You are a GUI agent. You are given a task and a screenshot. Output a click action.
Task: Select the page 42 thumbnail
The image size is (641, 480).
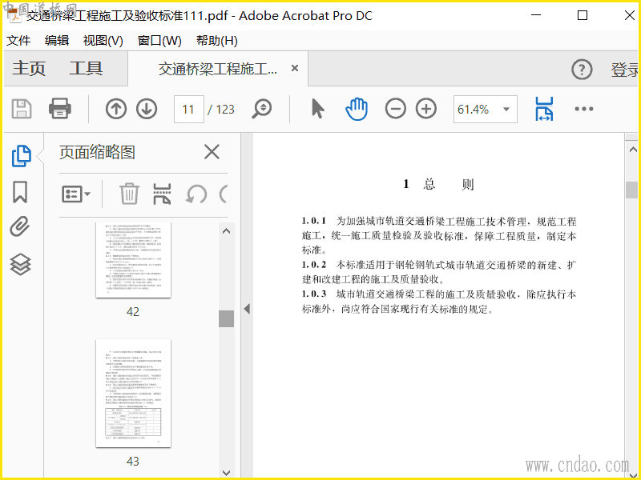[133, 260]
